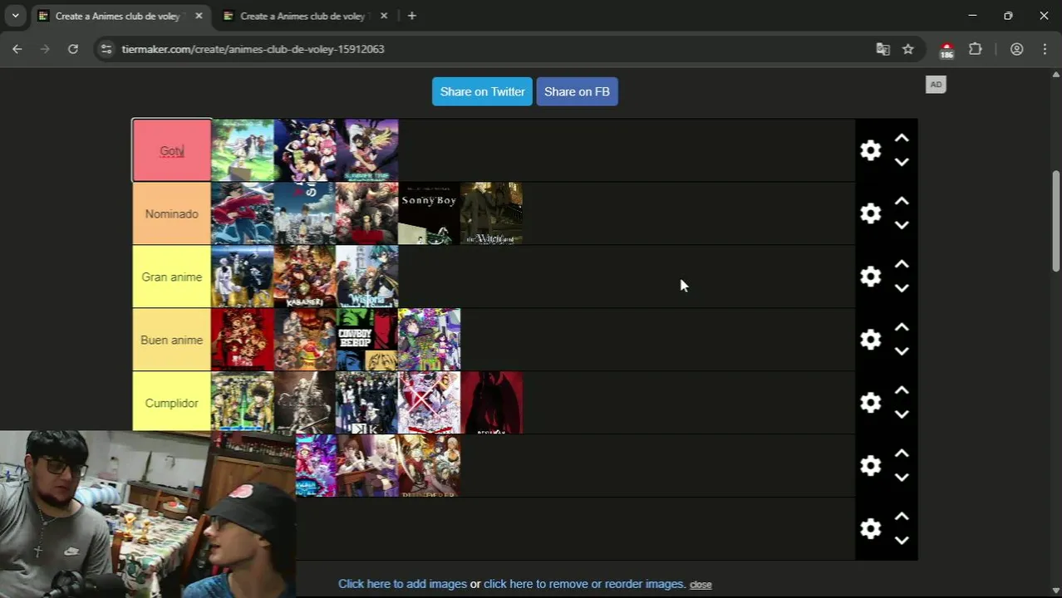Open settings gear for the Goty tier
Viewport: 1062px width, 598px height.
pos(870,150)
